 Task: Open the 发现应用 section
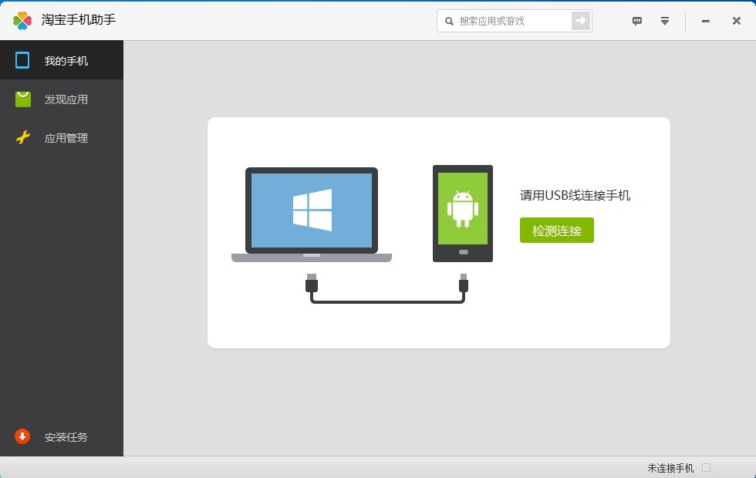pyautogui.click(x=66, y=99)
